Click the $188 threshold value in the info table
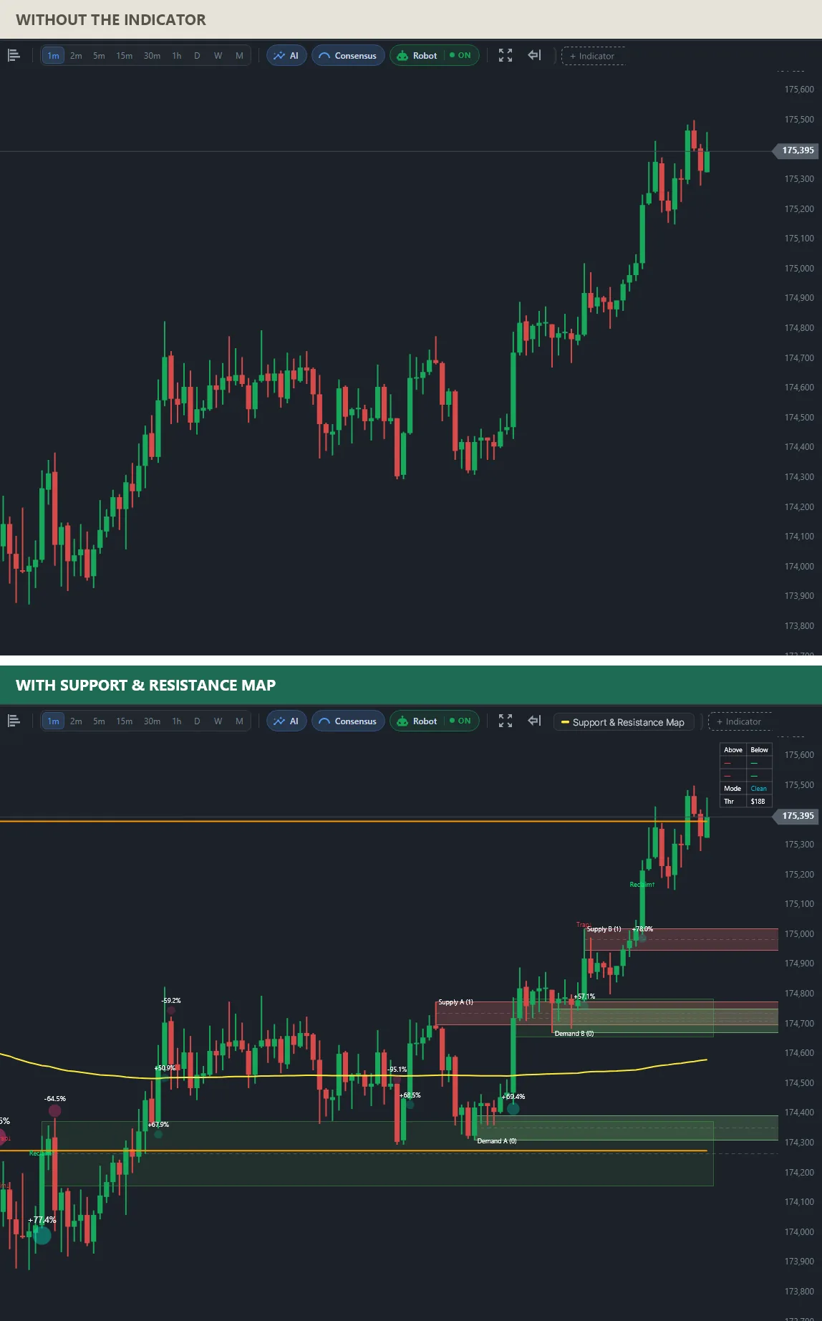Screen dimensions: 822x1321 point(758,802)
